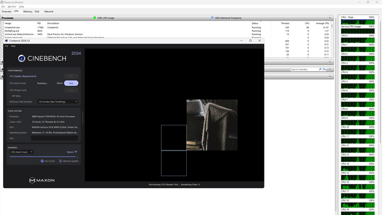
Task: Click the refresh icon beside Search Handles
Action: 324,69
